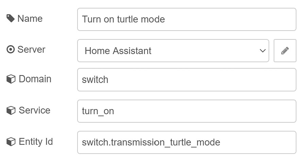Click the 'switch.transmission_turtle_mode' entity text
This screenshot has height=157, width=308.
pyautogui.click(x=151, y=142)
